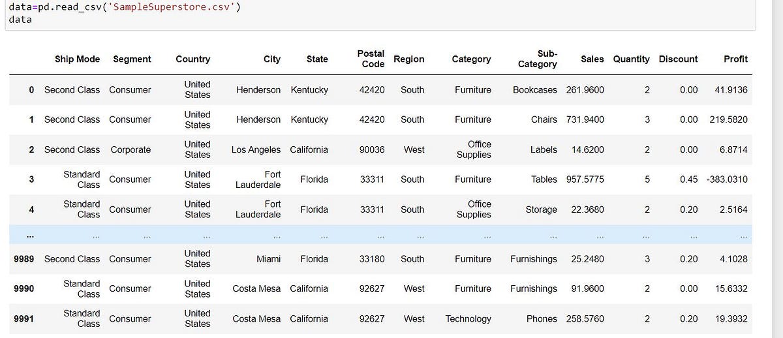Click the Profit value 19.3932
The image size is (783, 338).
(731, 318)
